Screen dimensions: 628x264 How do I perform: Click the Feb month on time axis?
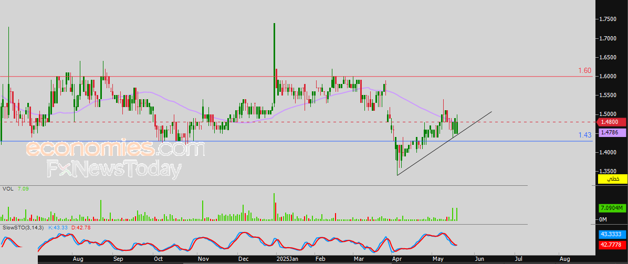pyautogui.click(x=320, y=260)
